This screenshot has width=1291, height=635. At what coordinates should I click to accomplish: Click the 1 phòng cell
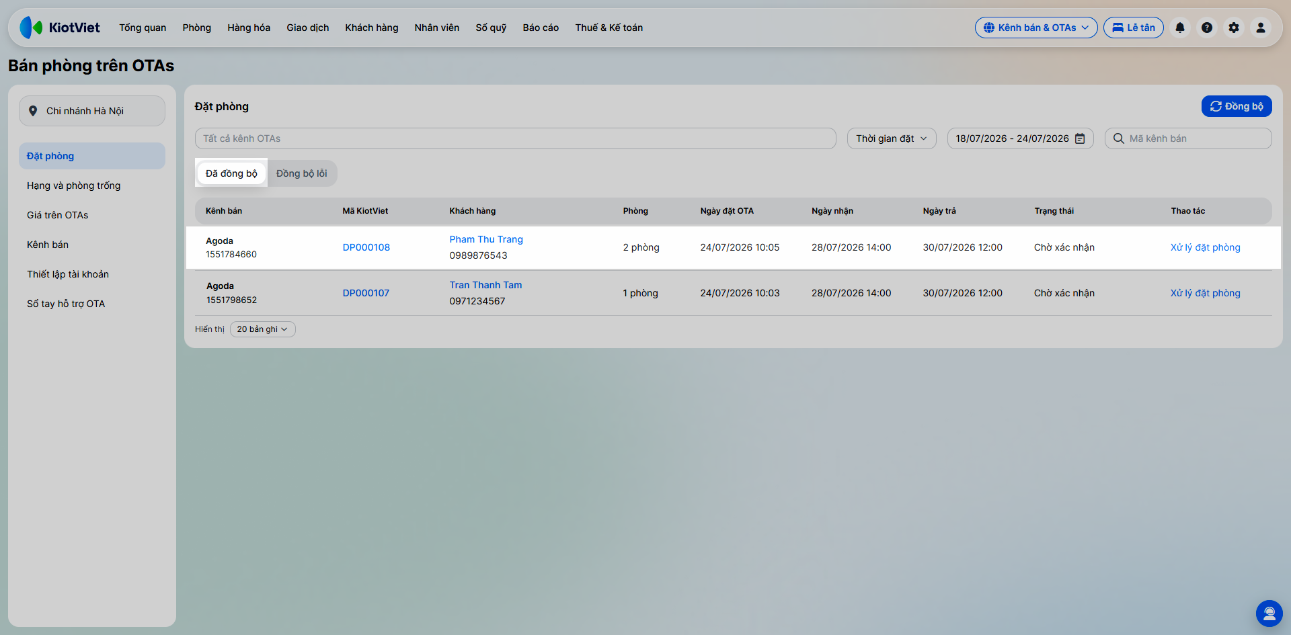point(640,293)
